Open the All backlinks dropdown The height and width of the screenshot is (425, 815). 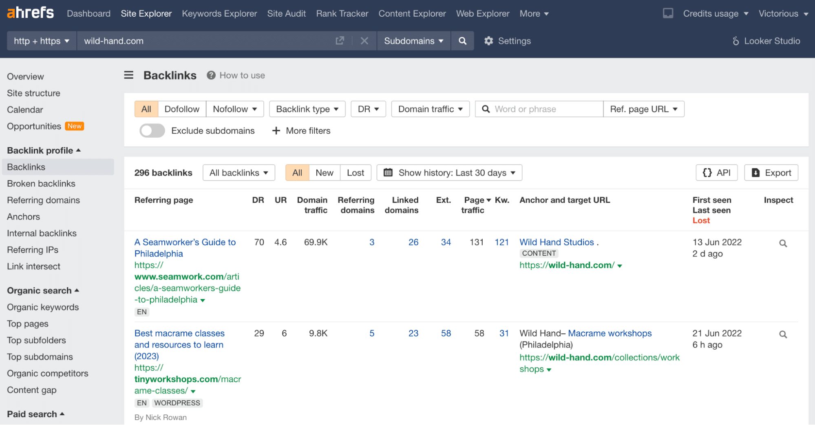click(239, 173)
